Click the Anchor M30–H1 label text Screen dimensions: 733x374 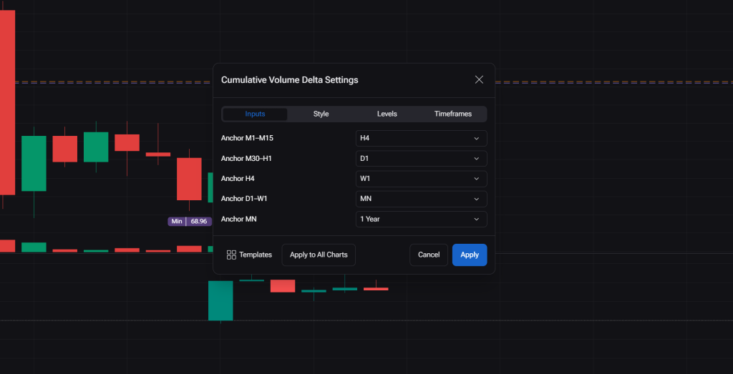tap(246, 158)
